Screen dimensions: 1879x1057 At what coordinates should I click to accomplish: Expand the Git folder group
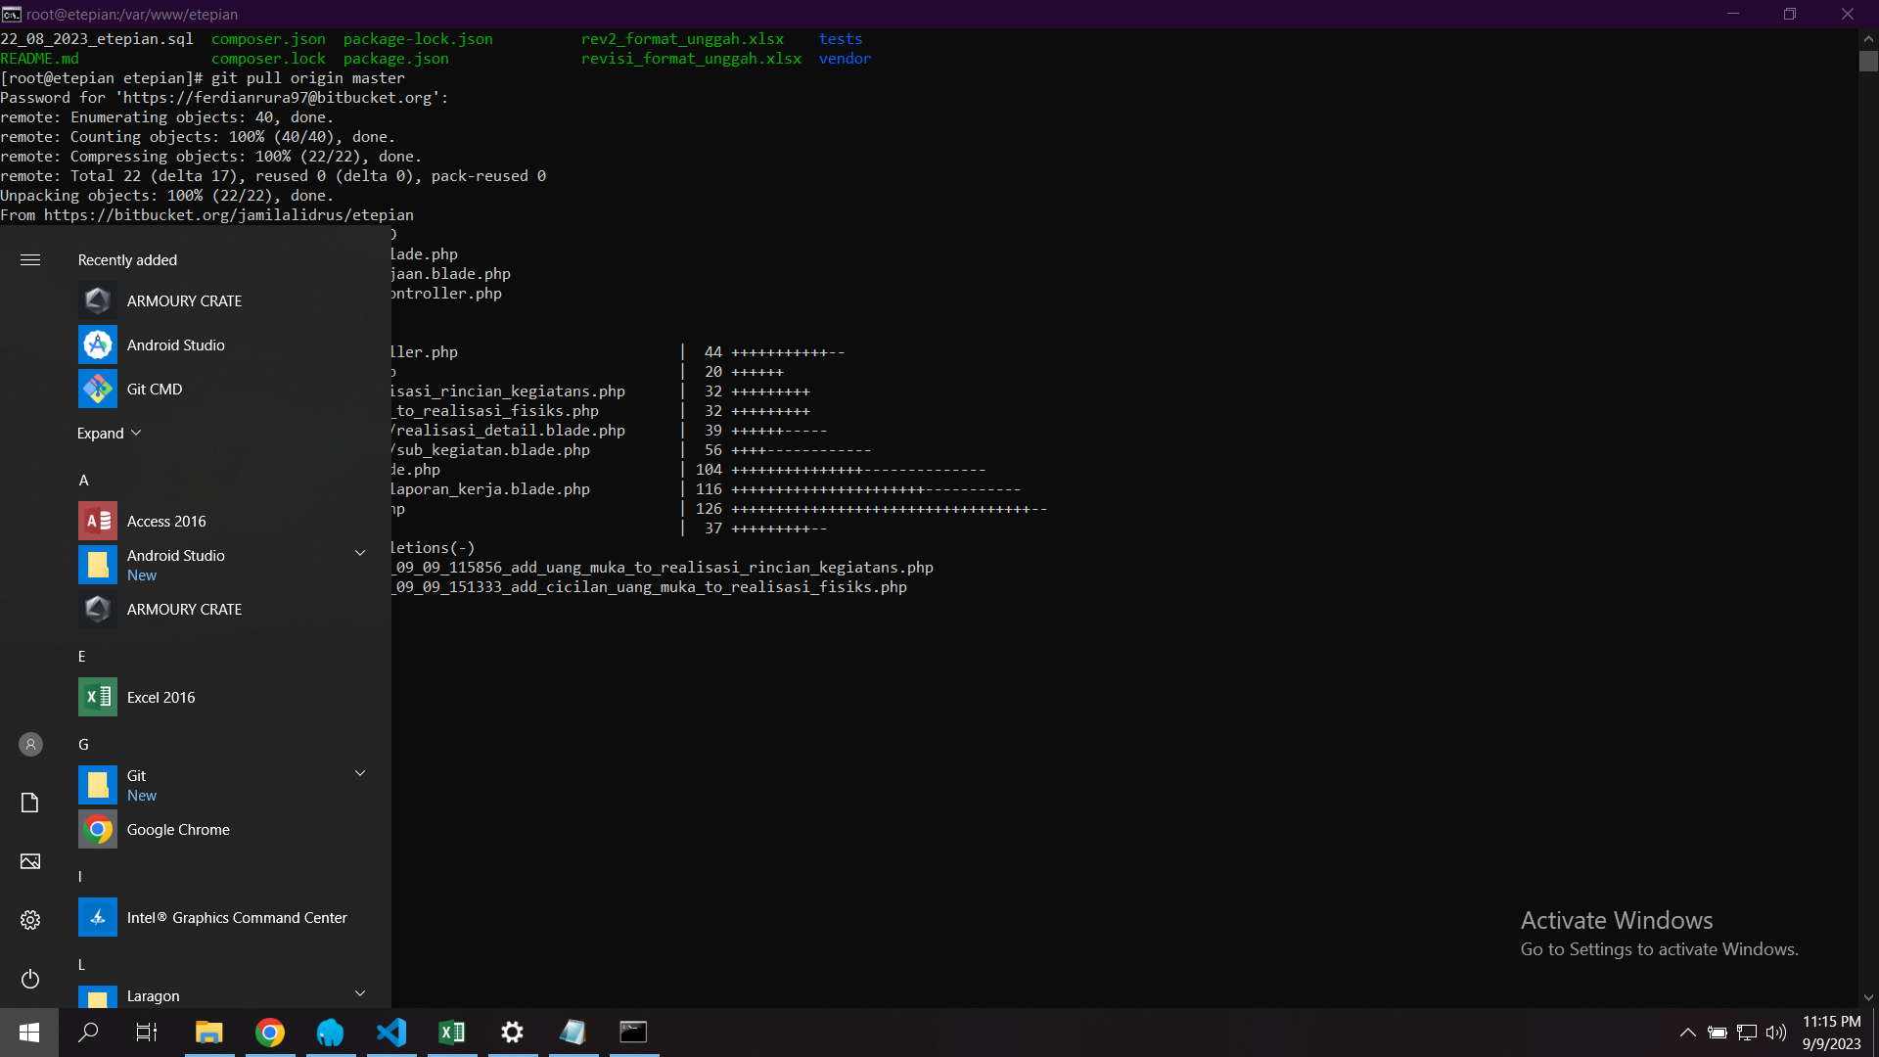pos(359,774)
